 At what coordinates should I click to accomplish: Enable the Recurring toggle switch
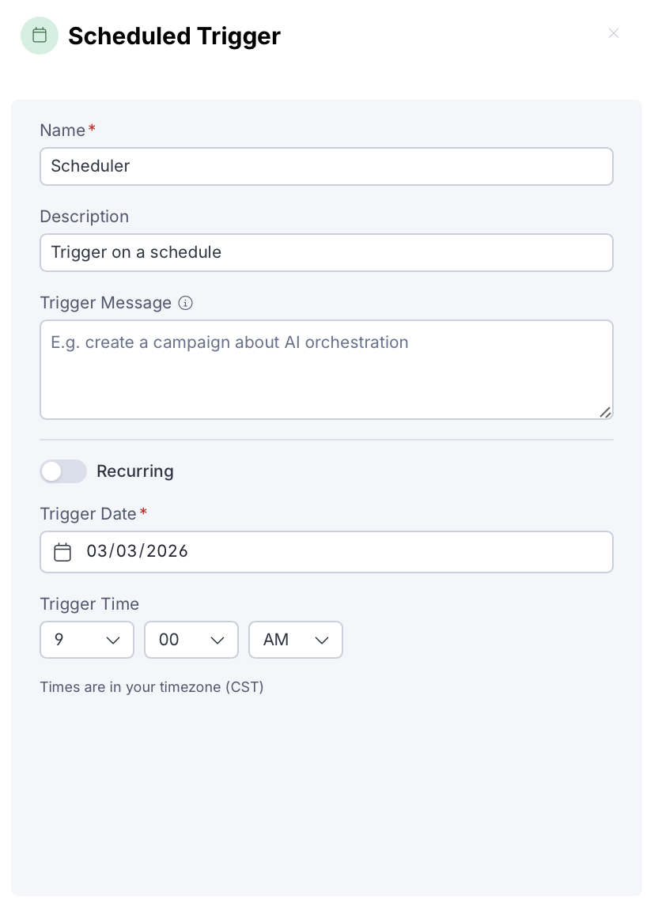click(x=63, y=471)
